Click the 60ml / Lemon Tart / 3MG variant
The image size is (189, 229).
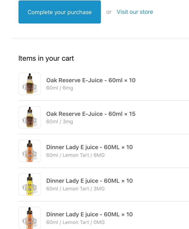(x=75, y=189)
